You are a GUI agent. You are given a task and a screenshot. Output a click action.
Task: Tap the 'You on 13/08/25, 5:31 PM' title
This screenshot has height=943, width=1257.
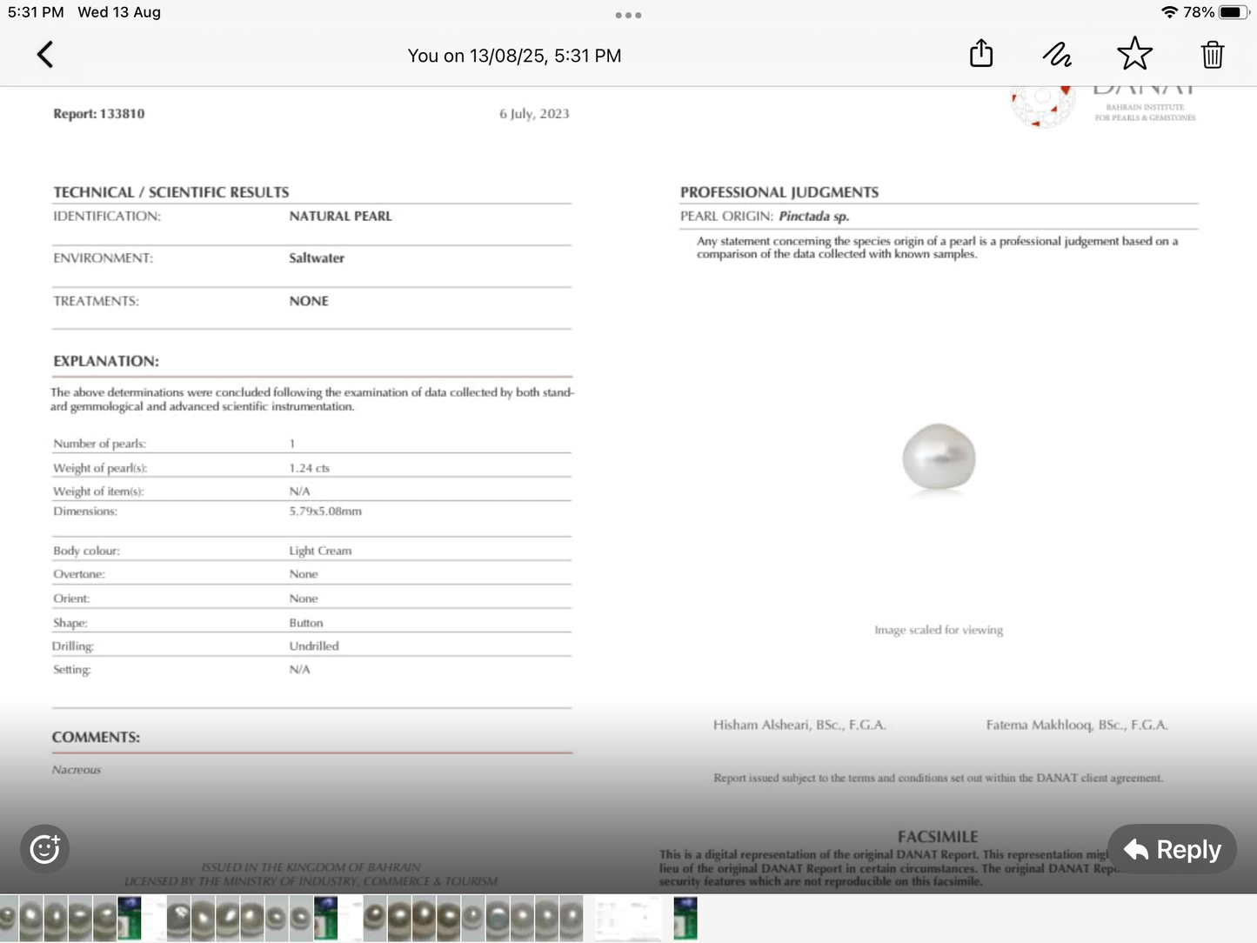pyautogui.click(x=514, y=55)
